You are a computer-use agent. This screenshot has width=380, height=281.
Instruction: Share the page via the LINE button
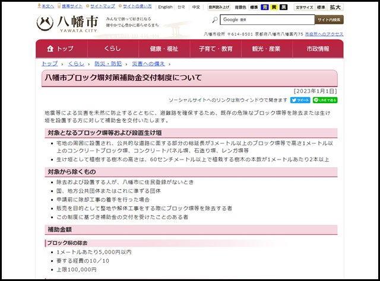(x=325, y=100)
